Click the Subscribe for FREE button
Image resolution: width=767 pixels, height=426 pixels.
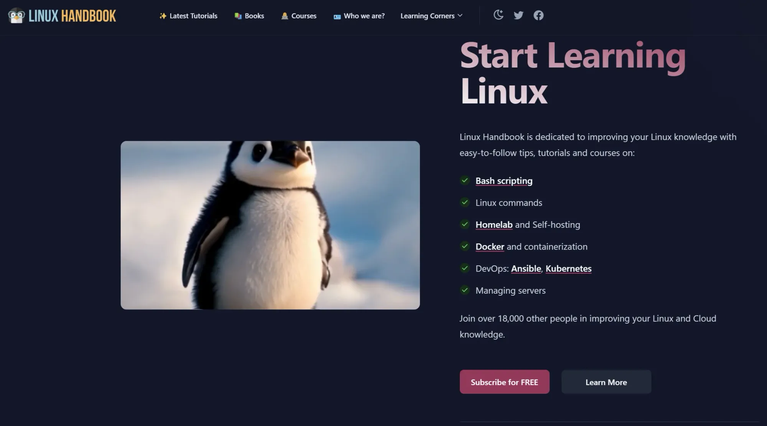coord(504,382)
